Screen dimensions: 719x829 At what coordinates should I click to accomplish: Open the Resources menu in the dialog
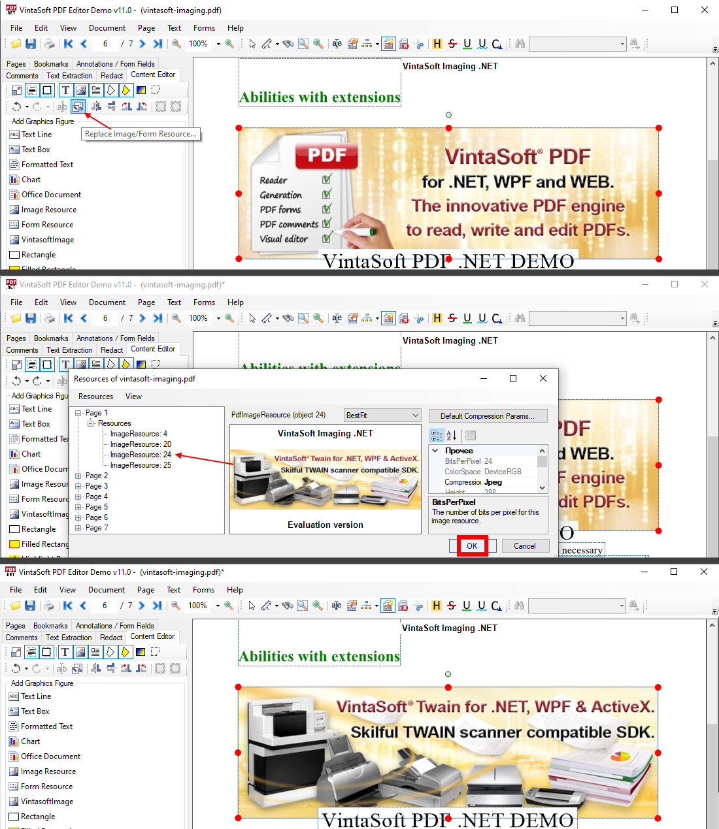click(95, 397)
